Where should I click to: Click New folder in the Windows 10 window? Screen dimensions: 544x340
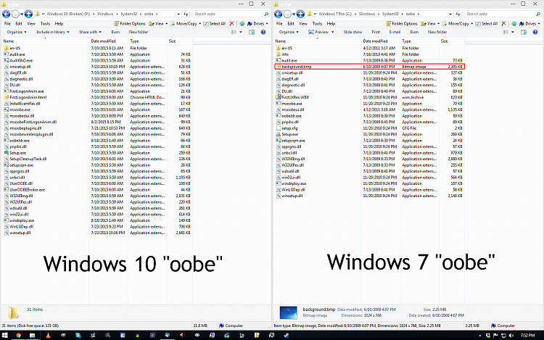tap(139, 32)
